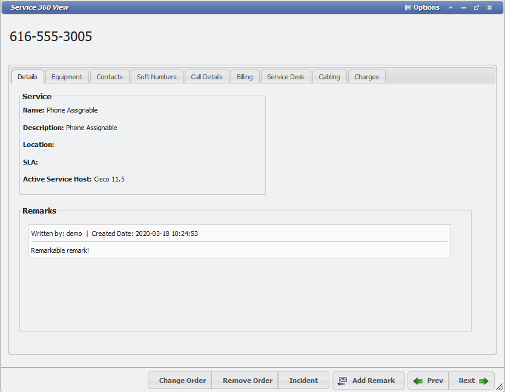The image size is (505, 392).
Task: Click the Change Order button
Action: [182, 381]
